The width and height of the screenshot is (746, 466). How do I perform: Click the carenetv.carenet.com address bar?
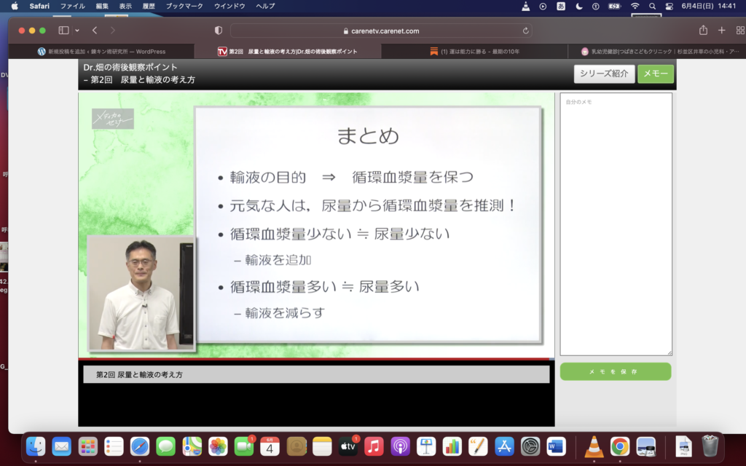pos(380,31)
